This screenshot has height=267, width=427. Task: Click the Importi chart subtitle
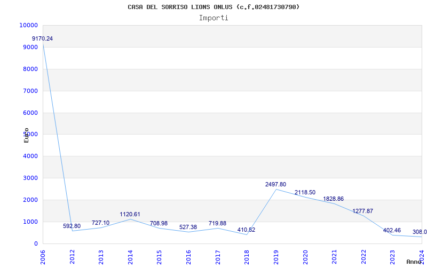(213, 18)
